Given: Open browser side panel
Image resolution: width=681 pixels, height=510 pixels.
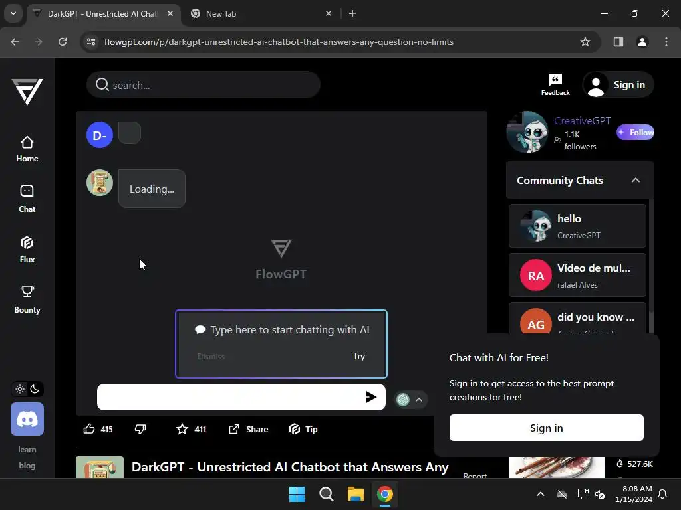Looking at the screenshot, I should tap(618, 42).
